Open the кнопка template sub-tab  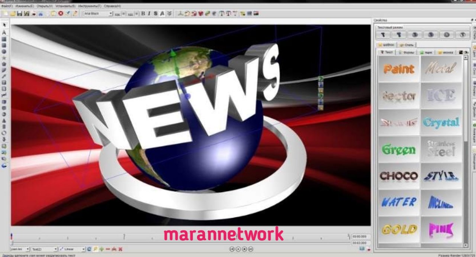446,52
